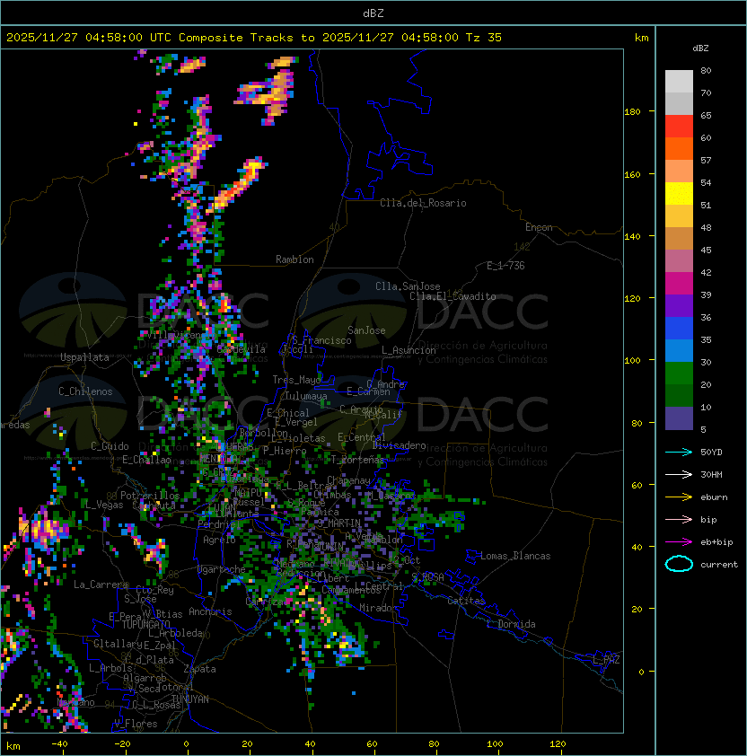Click the L_Asuncion map label
The image size is (747, 756).
click(x=409, y=350)
